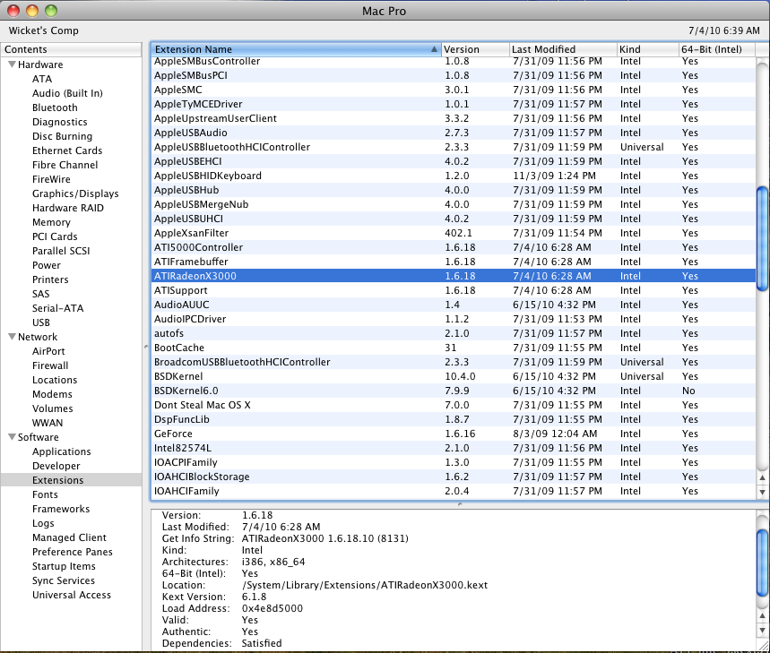Select Parallel SCSI item

click(61, 251)
